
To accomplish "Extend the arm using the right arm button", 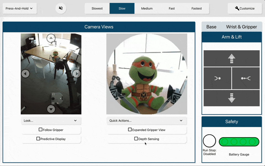I will 246,78.
